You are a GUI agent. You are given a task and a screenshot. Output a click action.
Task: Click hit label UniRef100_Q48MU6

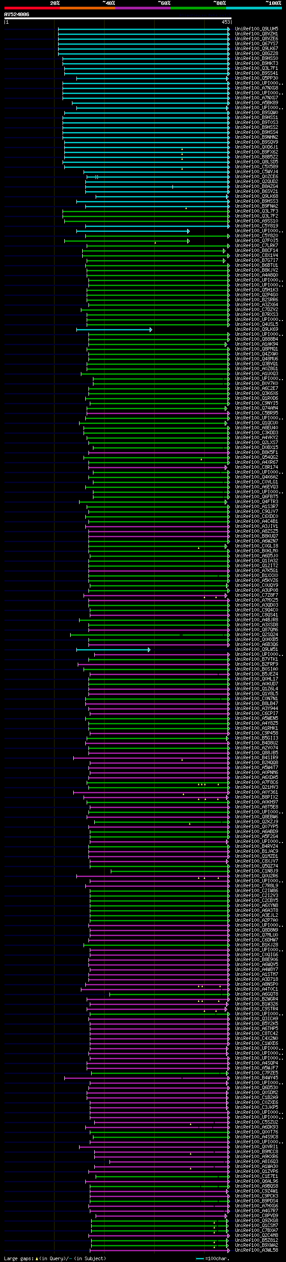(257, 359)
